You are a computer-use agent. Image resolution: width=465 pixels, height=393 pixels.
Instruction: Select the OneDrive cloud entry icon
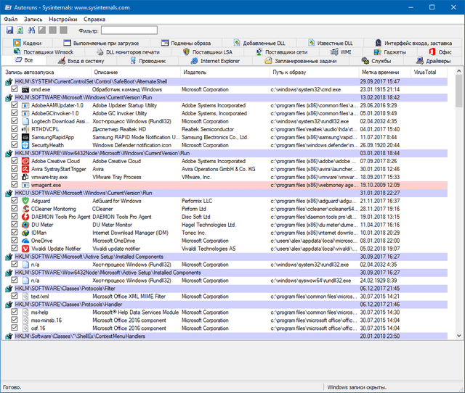pos(25,240)
